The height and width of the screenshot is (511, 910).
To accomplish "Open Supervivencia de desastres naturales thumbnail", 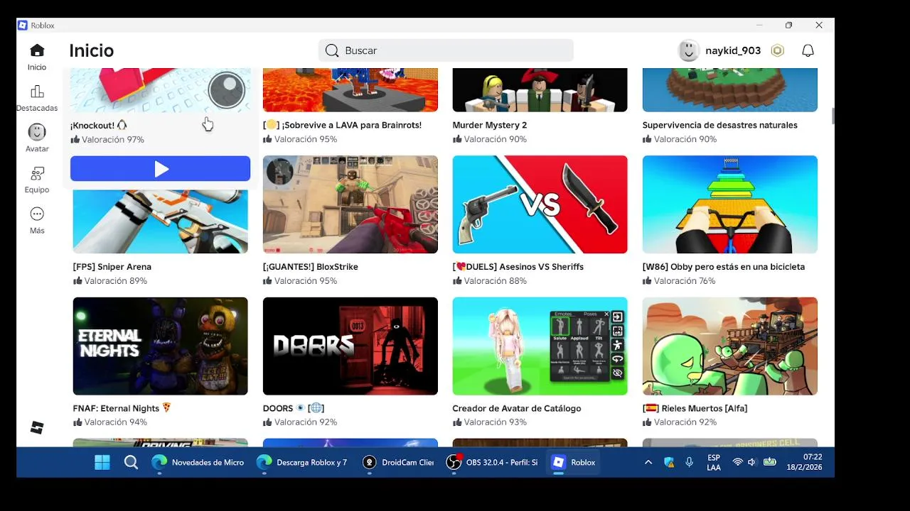I will pyautogui.click(x=730, y=89).
